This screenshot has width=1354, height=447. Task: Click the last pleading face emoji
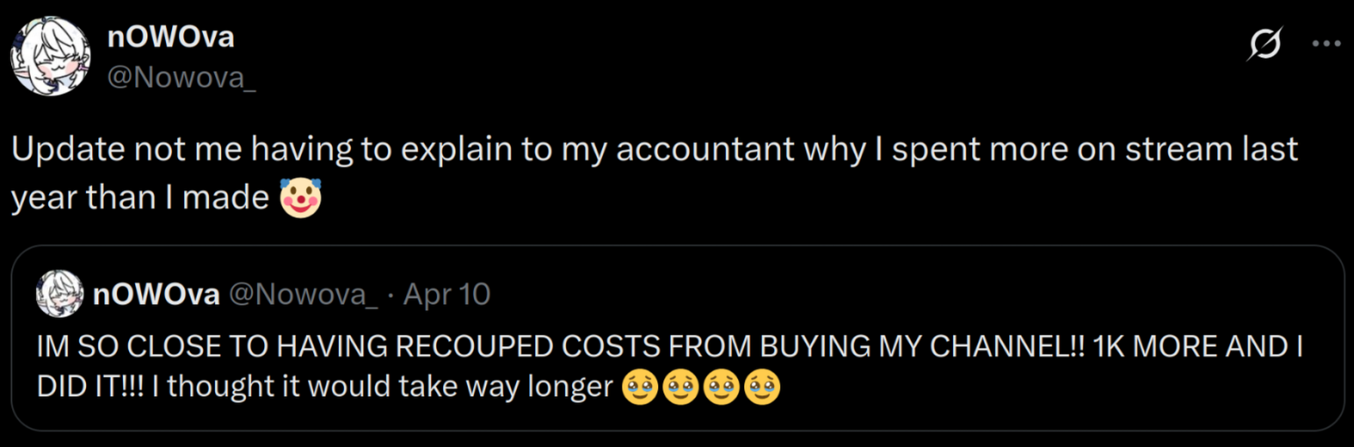coord(762,387)
